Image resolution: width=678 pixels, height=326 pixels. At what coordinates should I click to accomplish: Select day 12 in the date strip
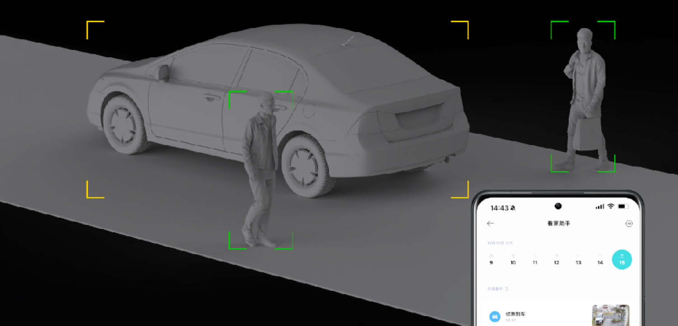(x=556, y=260)
